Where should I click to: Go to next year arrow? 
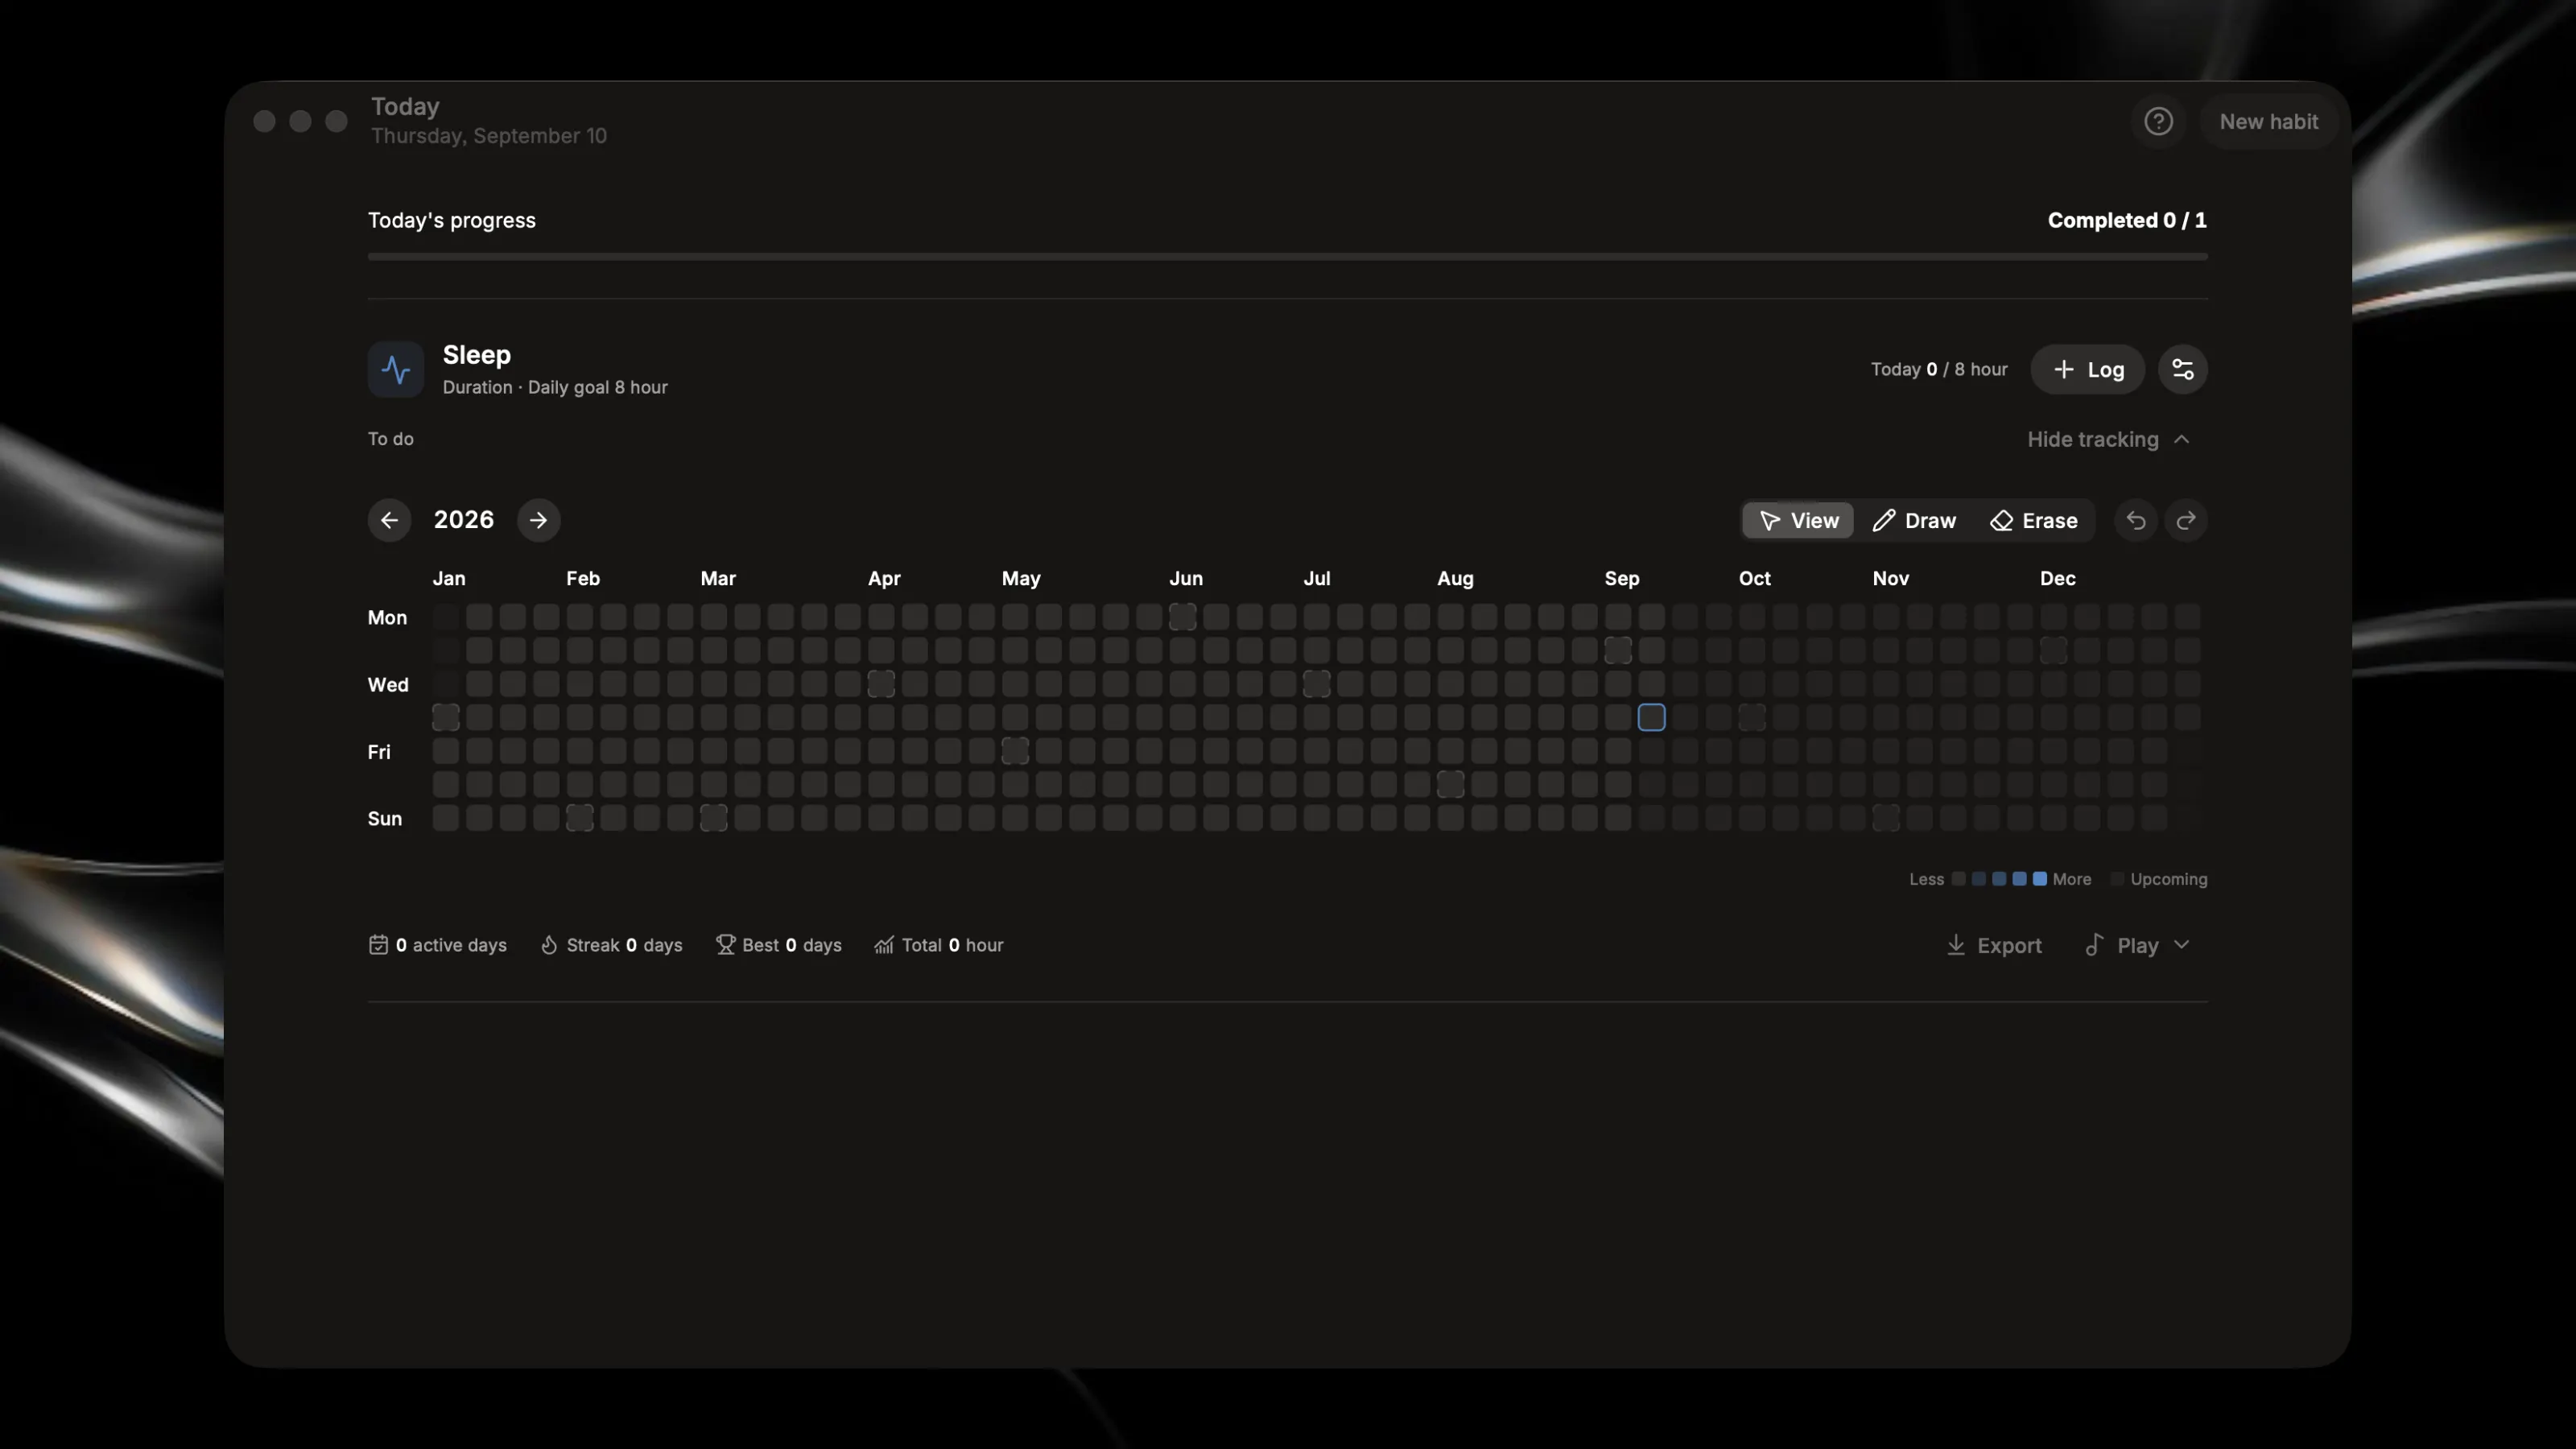[x=538, y=520]
